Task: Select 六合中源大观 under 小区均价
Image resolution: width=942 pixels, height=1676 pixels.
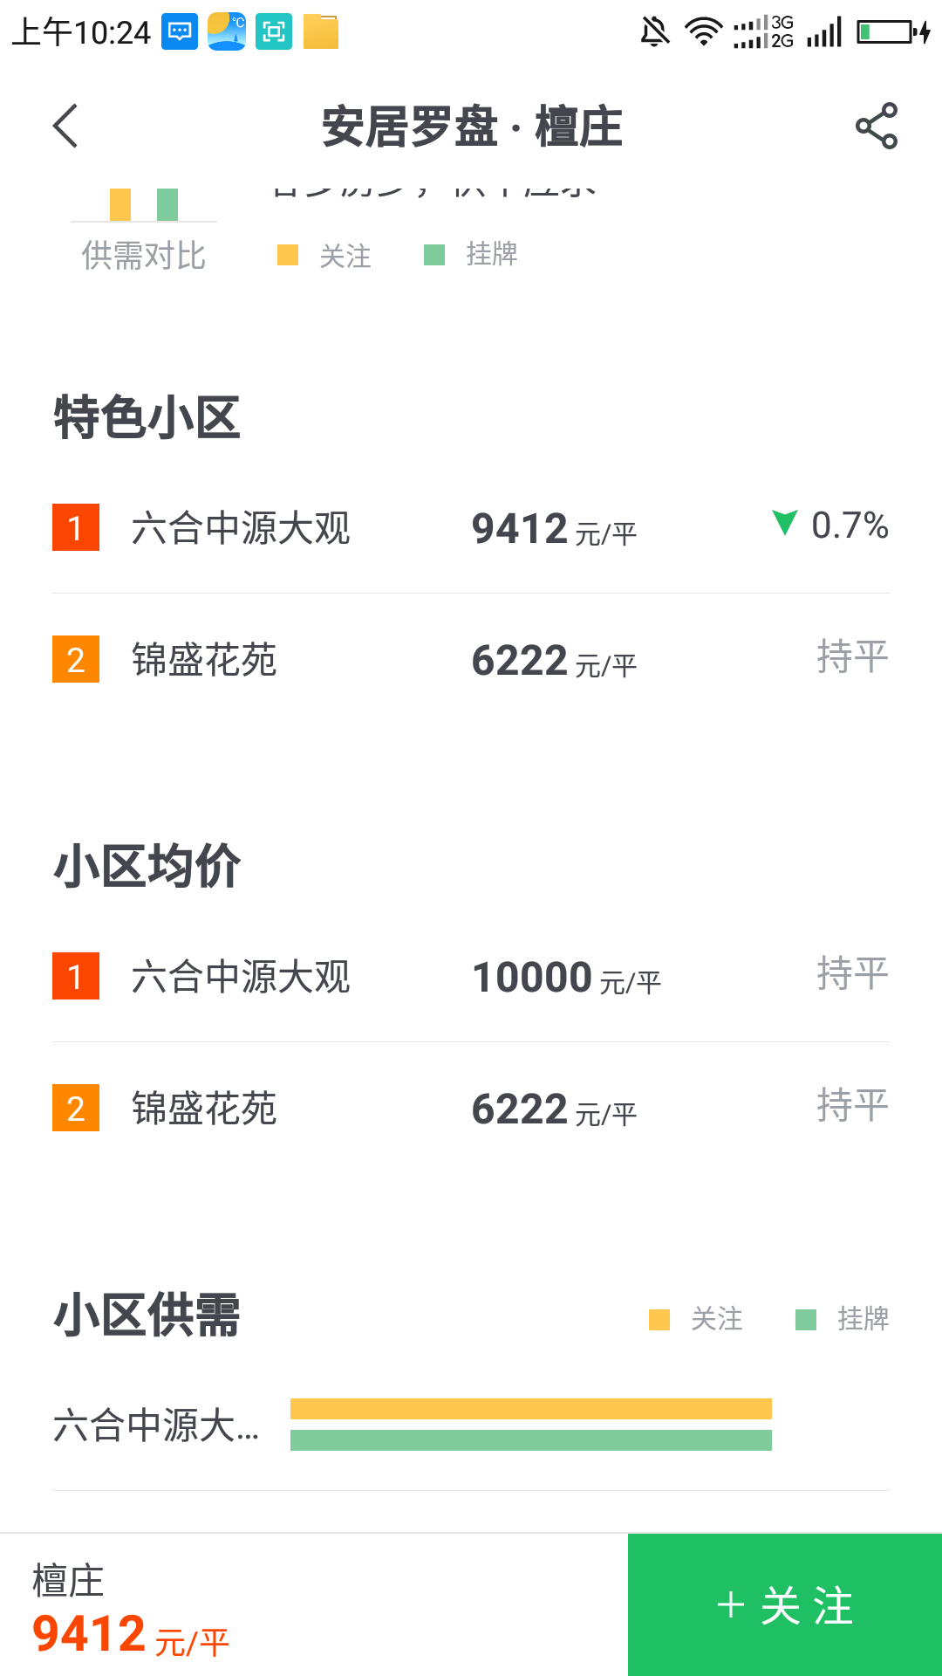Action: coord(241,977)
